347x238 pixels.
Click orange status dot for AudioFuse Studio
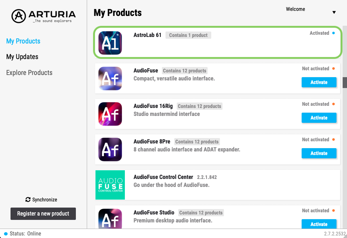point(334,210)
